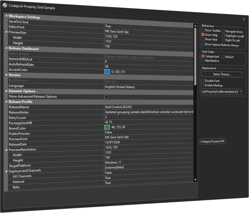The image size is (249, 213).
Task: Open the xtpPropertyGridBorderStaticEdge border style dropdown
Action: click(222, 92)
